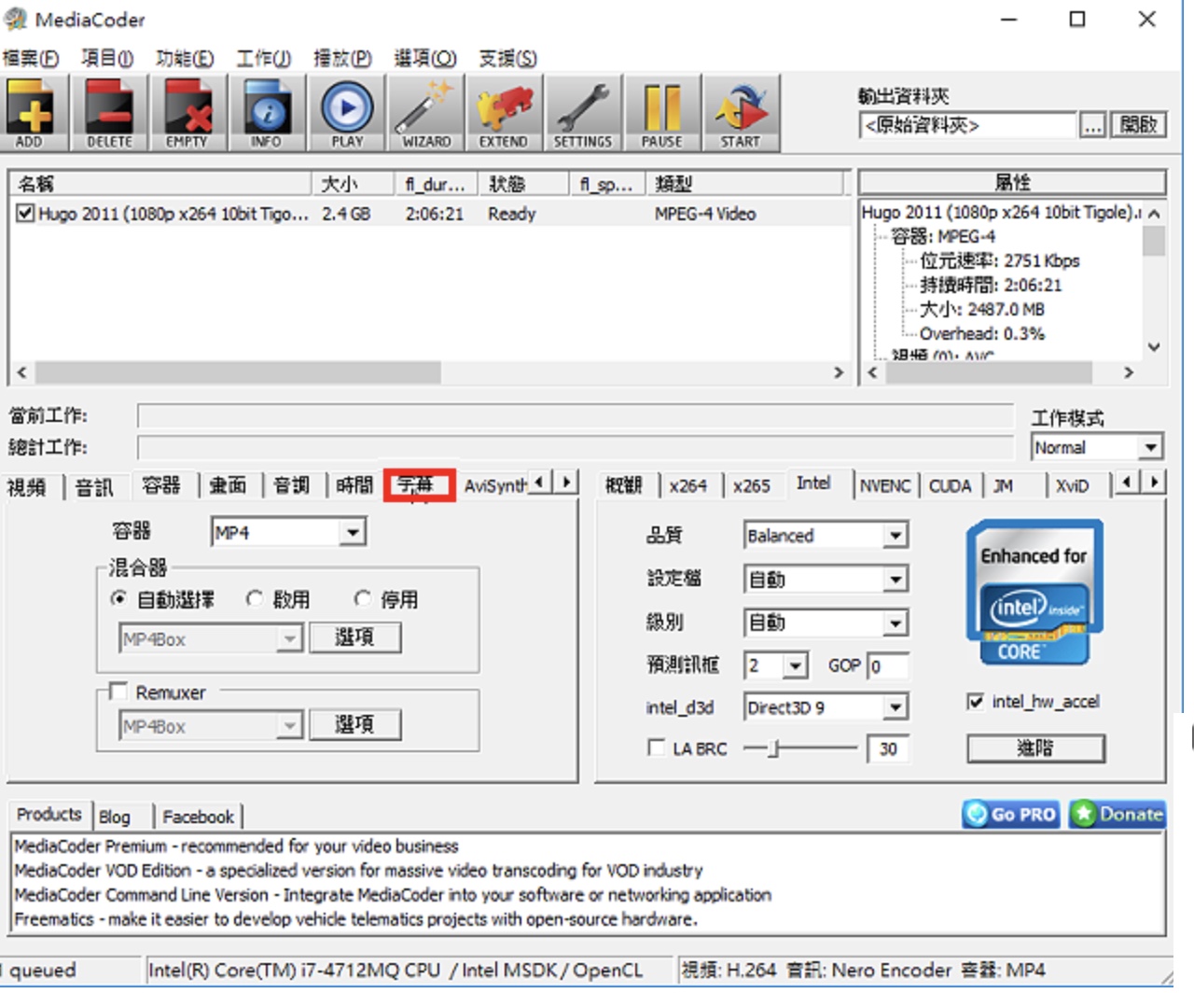Screen dimensions: 1194x993
Task: Select the 自動選擇 muxer radio button
Action: (x=118, y=599)
